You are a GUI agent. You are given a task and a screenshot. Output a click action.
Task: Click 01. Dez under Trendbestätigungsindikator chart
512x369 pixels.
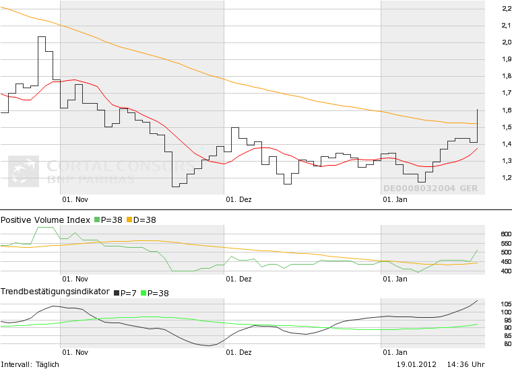[x=238, y=352]
